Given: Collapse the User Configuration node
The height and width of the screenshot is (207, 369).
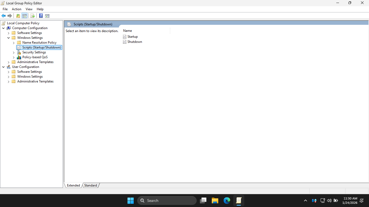Looking at the screenshot, I should click(x=4, y=67).
